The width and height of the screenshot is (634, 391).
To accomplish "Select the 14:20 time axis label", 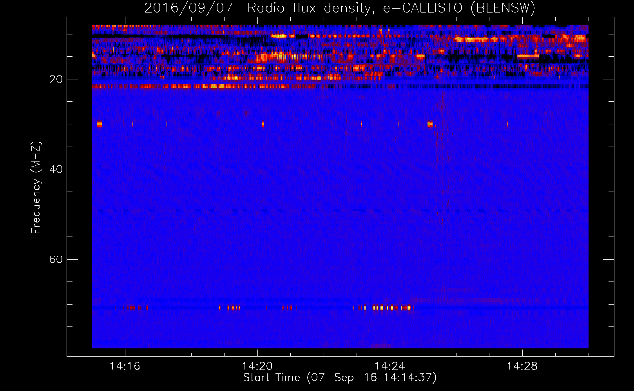I will (257, 366).
